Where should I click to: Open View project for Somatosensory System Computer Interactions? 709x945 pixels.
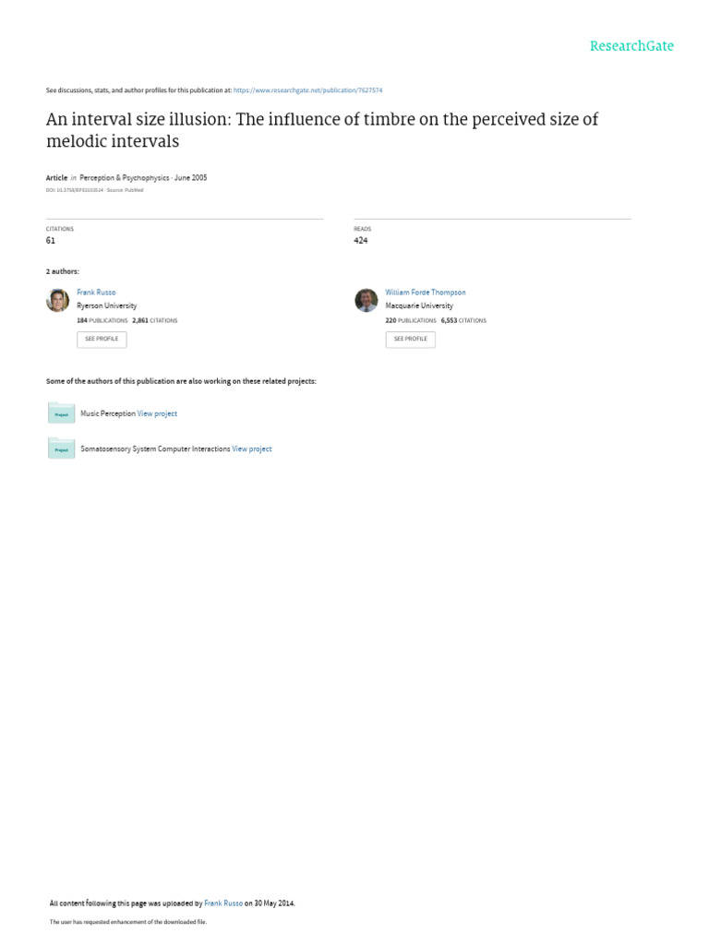(251, 449)
